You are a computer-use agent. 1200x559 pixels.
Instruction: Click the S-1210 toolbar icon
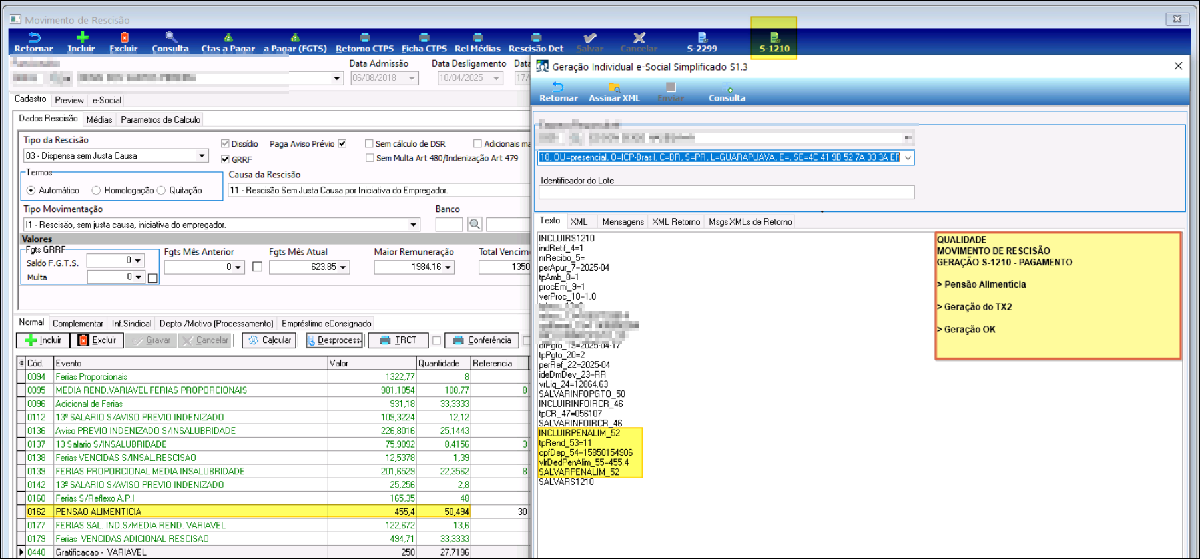pos(774,41)
